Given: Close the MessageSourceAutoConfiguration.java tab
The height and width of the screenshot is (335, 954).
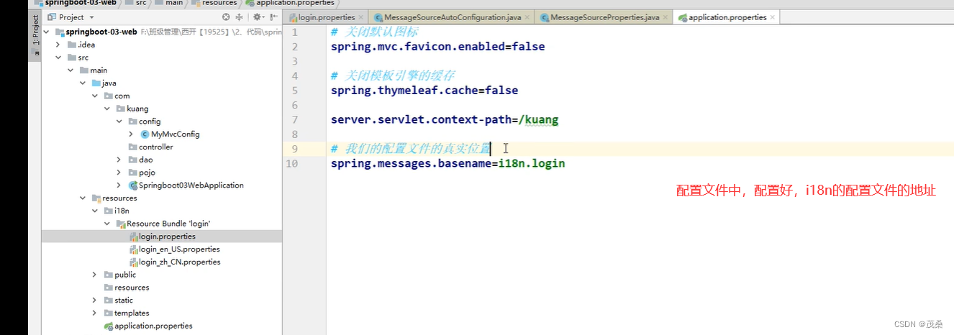Looking at the screenshot, I should [527, 17].
